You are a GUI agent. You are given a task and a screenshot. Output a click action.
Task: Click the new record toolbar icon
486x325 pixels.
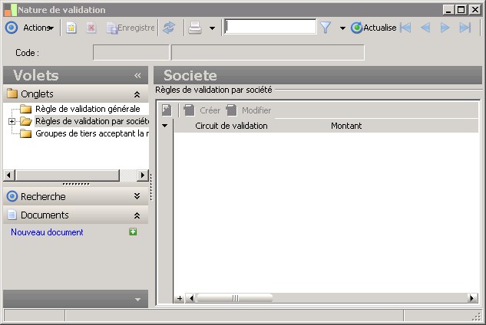point(71,28)
